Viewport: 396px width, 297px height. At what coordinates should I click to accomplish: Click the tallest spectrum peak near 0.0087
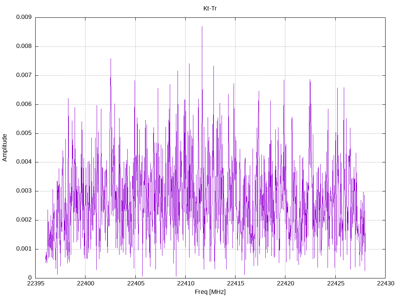[202, 27]
